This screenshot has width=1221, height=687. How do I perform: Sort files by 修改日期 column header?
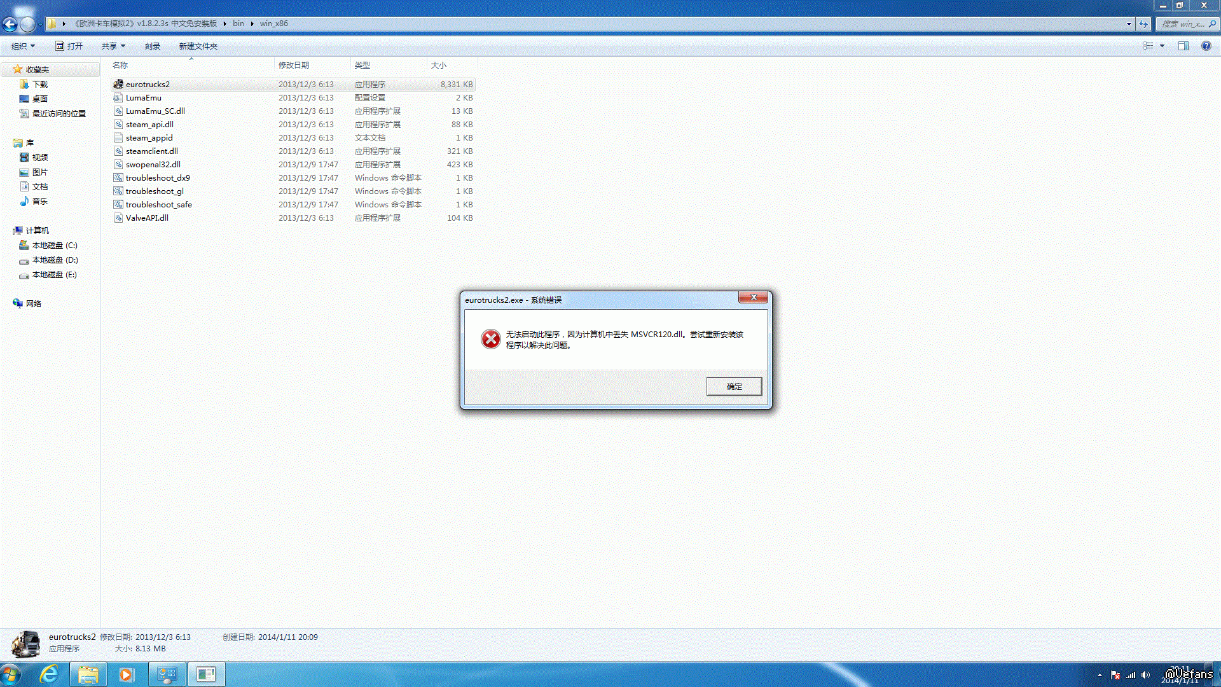point(294,65)
